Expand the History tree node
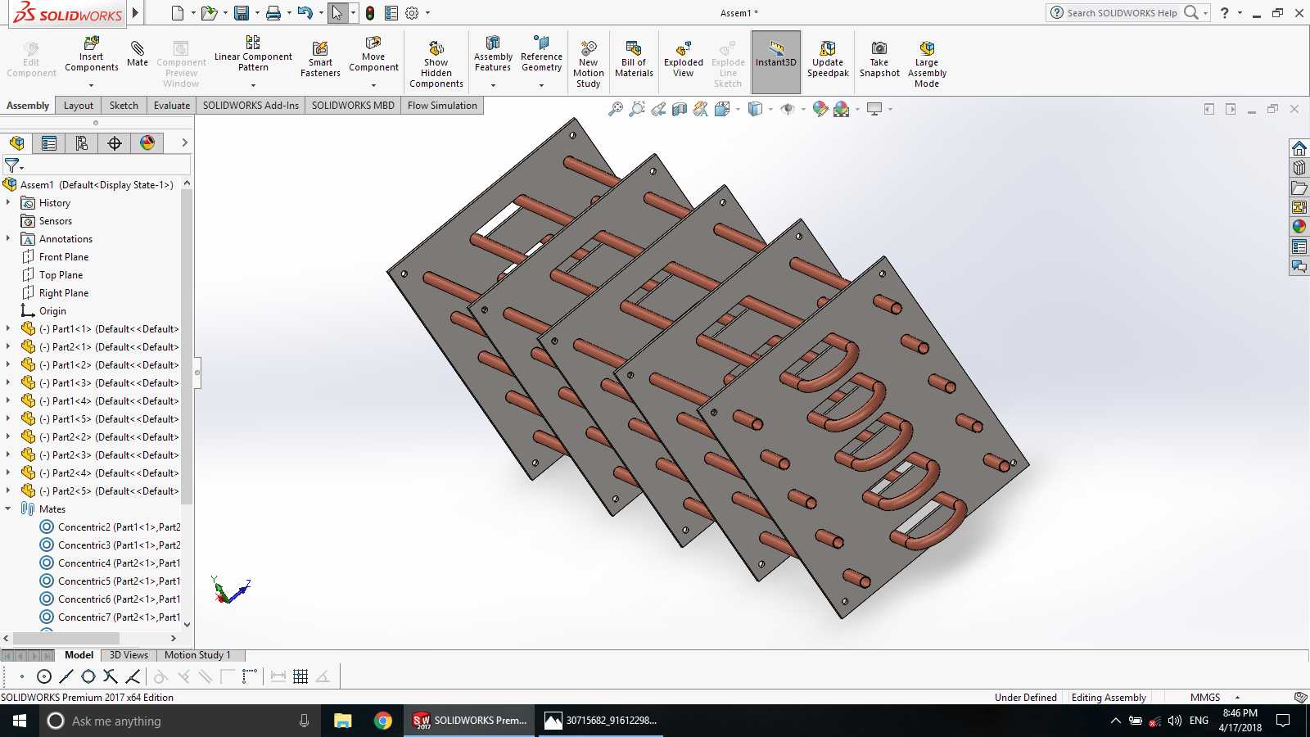The height and width of the screenshot is (737, 1310). click(8, 202)
